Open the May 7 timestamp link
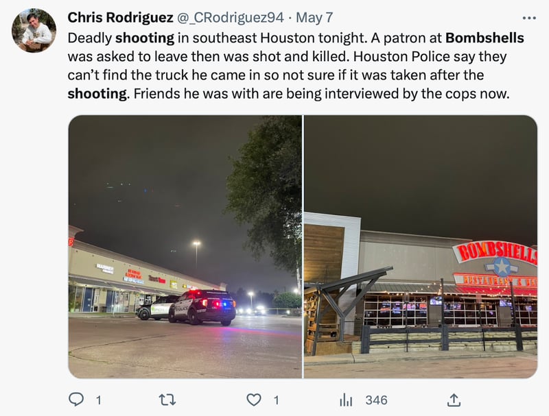The width and height of the screenshot is (549, 416). (x=314, y=18)
